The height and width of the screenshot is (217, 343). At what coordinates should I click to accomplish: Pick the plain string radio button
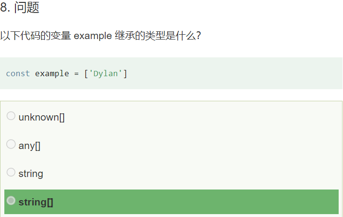point(11,172)
